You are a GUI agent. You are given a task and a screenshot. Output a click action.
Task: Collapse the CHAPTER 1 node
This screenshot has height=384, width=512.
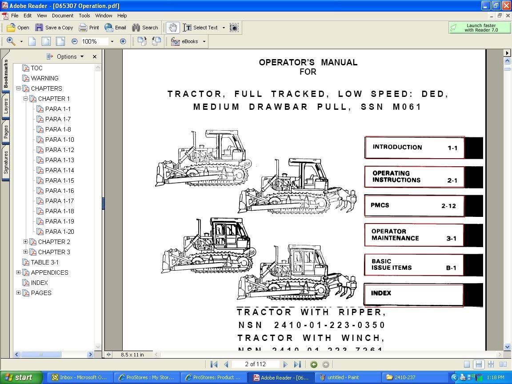[x=25, y=99]
